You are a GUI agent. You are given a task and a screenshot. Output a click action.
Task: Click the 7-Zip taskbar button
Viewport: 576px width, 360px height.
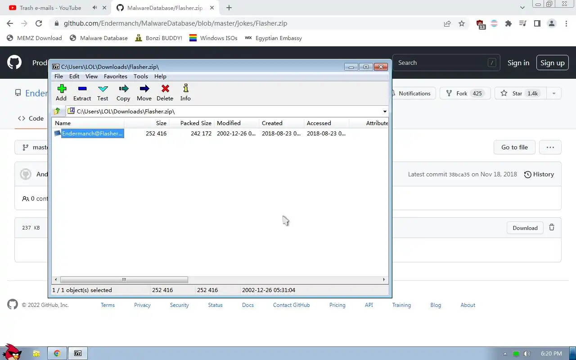click(x=78, y=353)
